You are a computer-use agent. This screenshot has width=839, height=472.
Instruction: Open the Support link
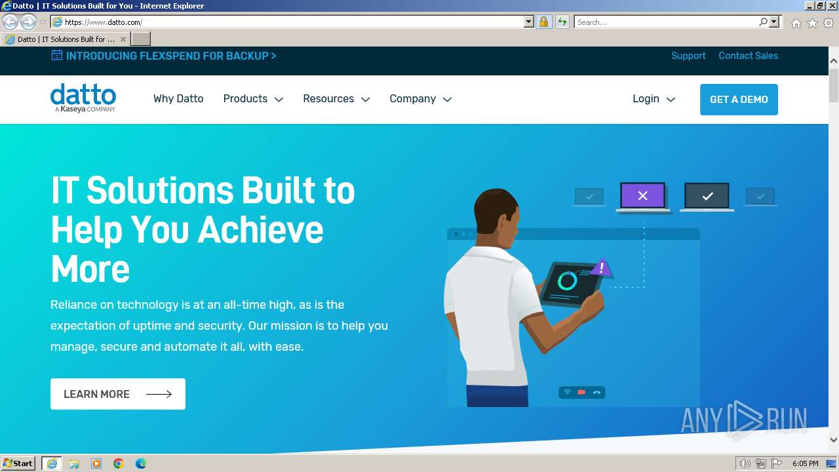click(688, 56)
